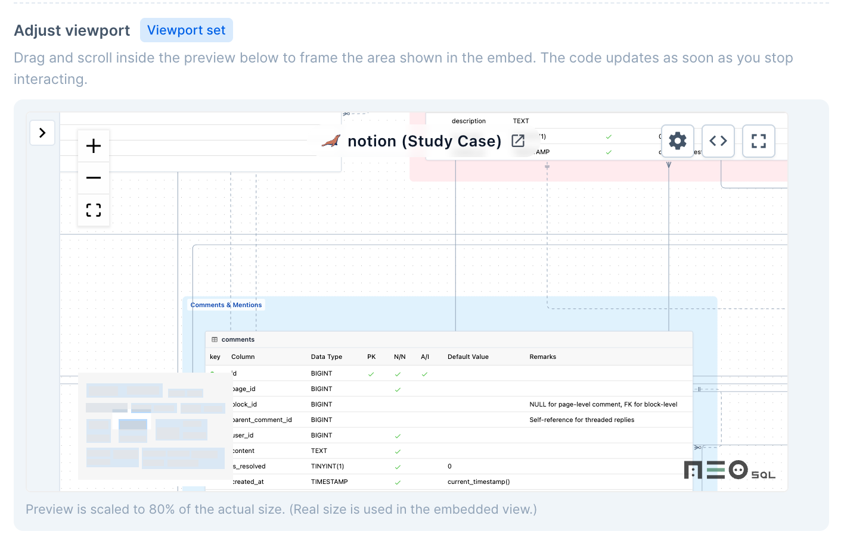Select the Default Value column header
This screenshot has width=844, height=550.
[468, 357]
